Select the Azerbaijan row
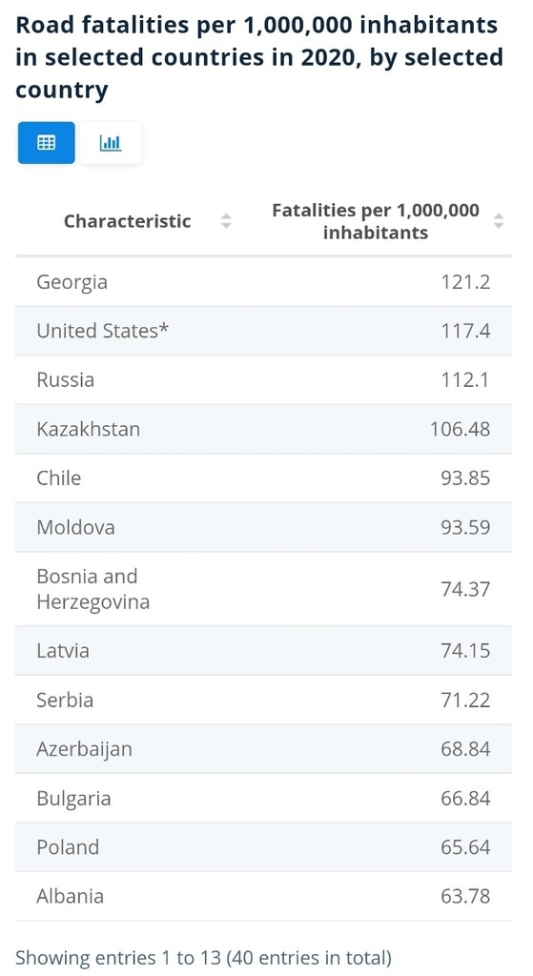This screenshot has width=533, height=976. pyautogui.click(x=263, y=749)
